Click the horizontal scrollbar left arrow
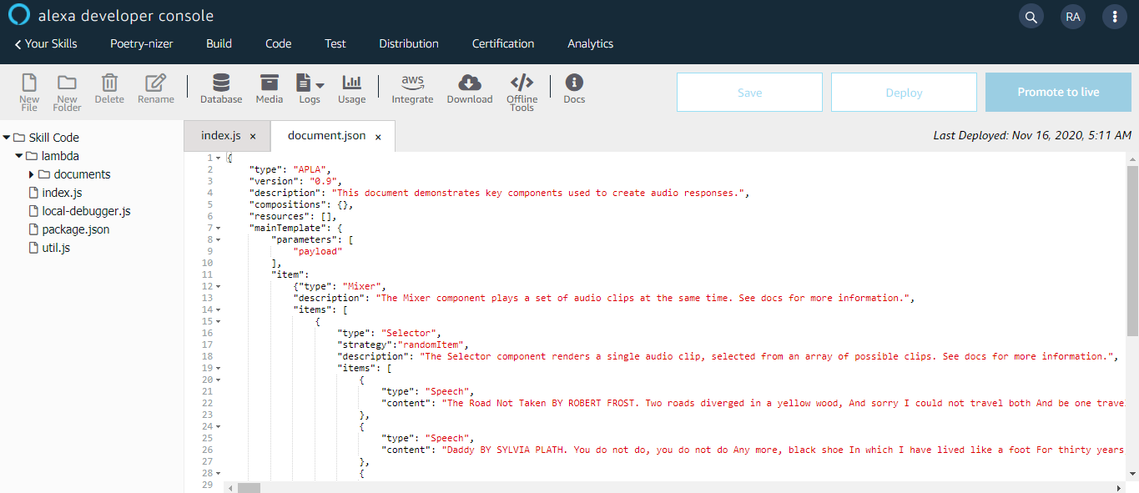 pyautogui.click(x=230, y=487)
